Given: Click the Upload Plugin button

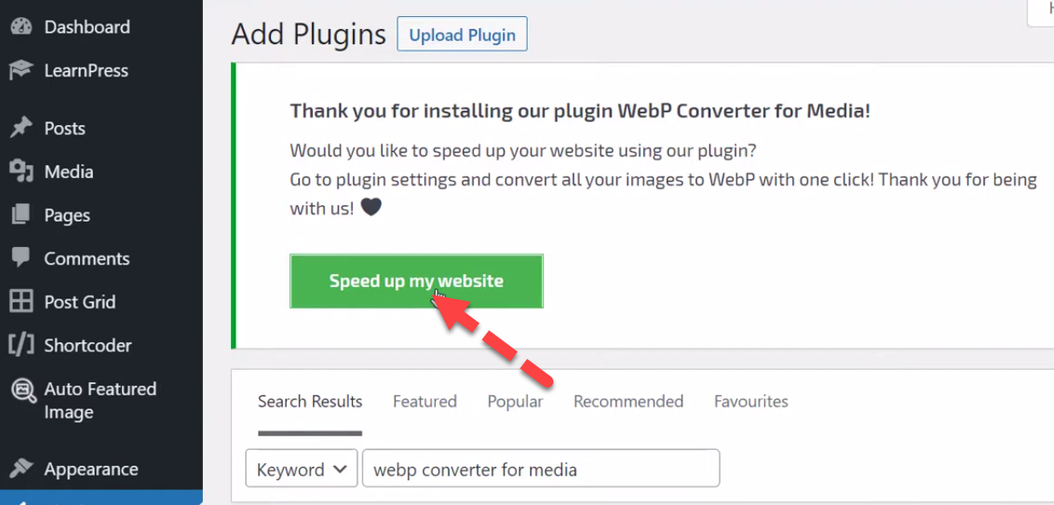Looking at the screenshot, I should coord(462,35).
